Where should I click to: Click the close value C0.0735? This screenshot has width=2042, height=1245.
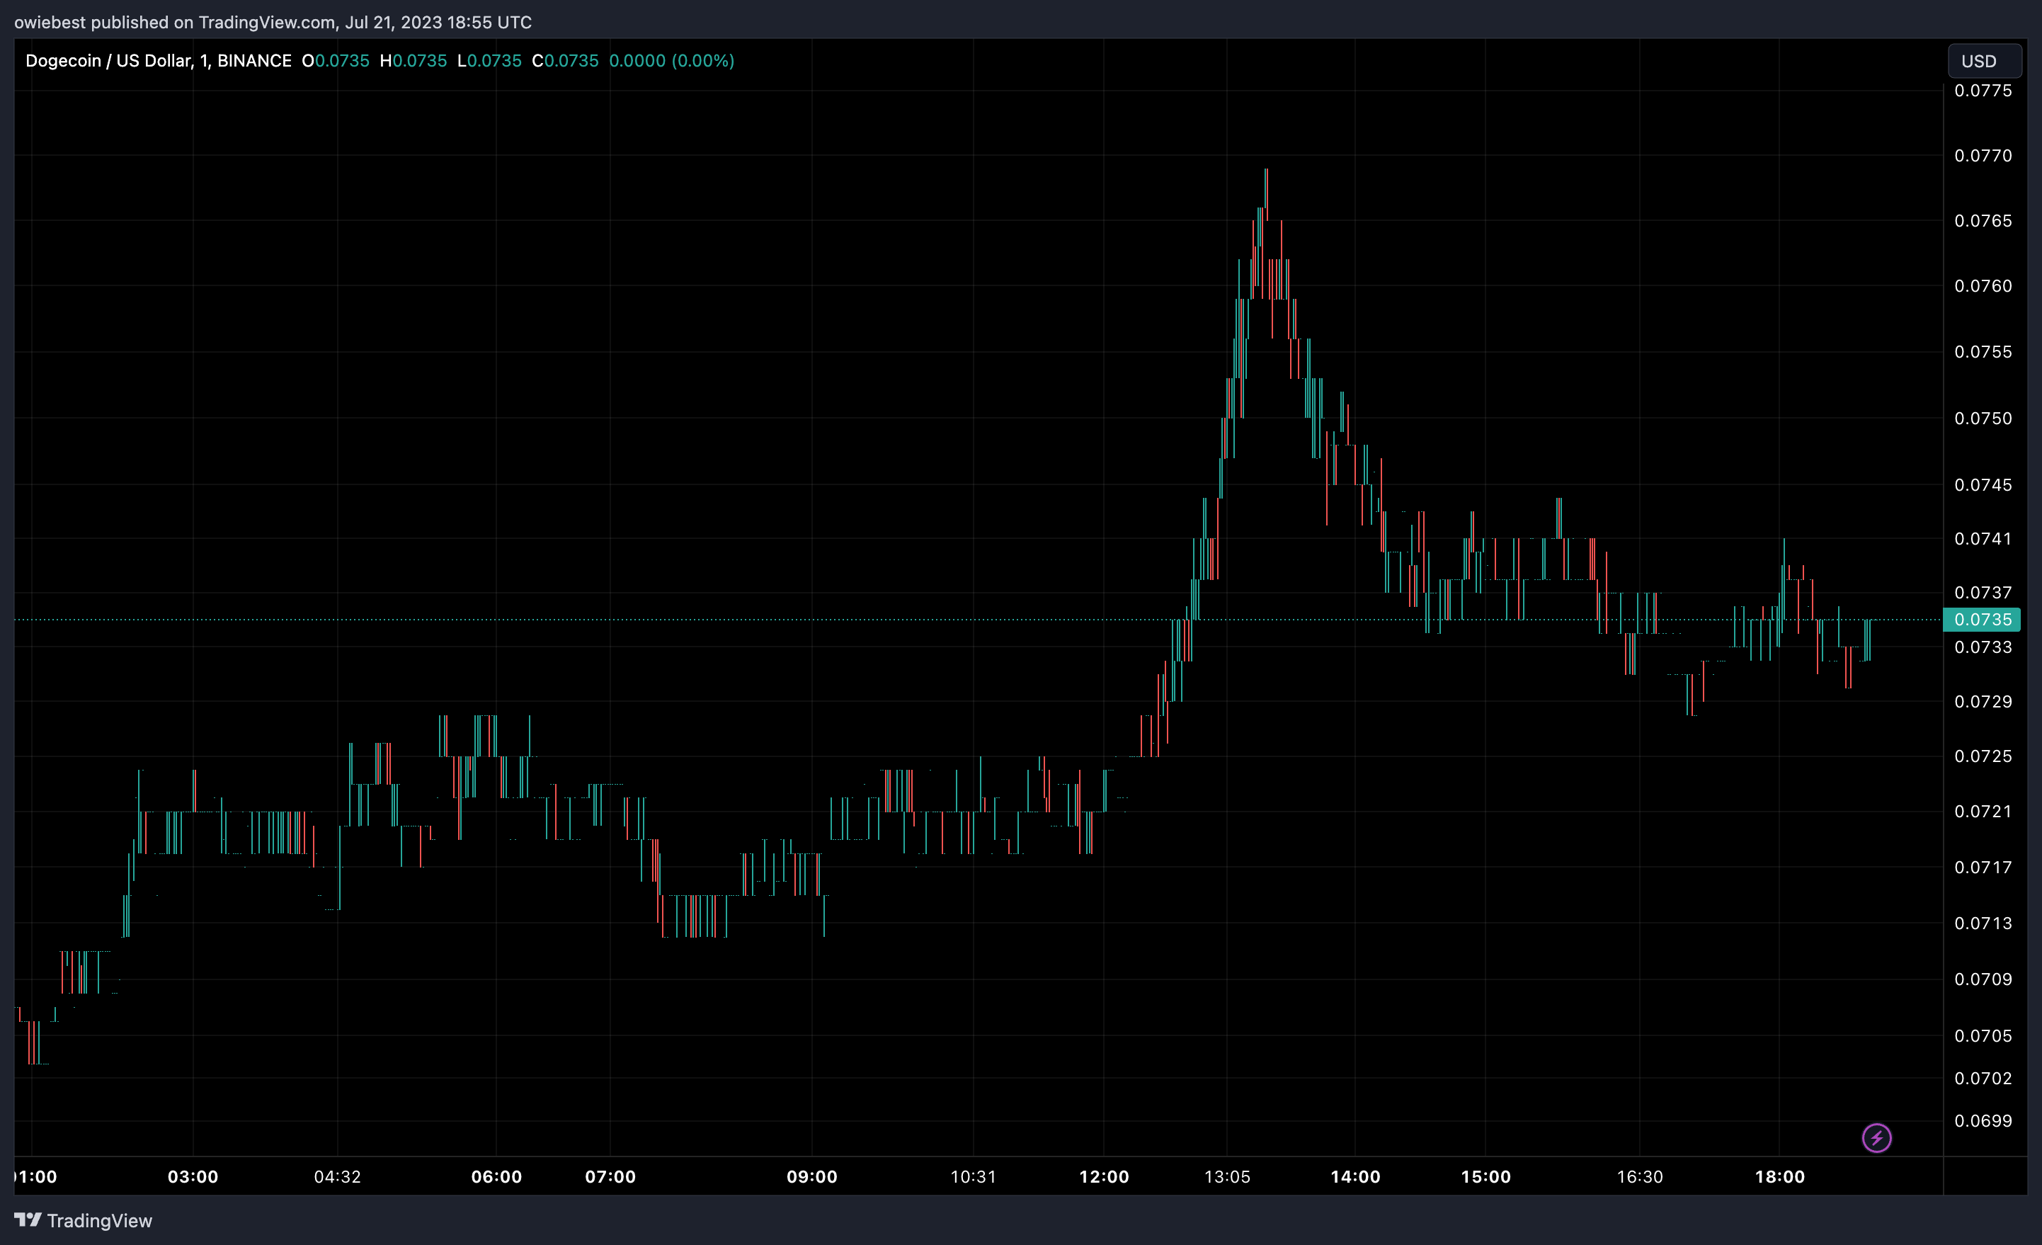point(564,60)
